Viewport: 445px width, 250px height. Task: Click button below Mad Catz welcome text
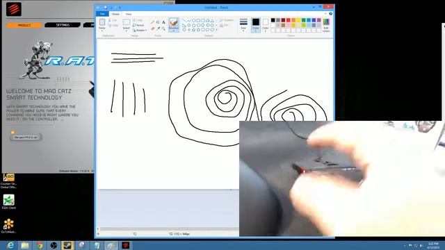point(26,137)
